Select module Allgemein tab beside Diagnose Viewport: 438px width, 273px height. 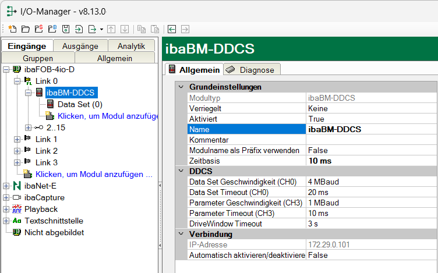click(x=195, y=70)
